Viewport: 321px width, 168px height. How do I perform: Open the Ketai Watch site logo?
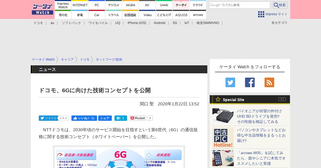tap(42, 9)
